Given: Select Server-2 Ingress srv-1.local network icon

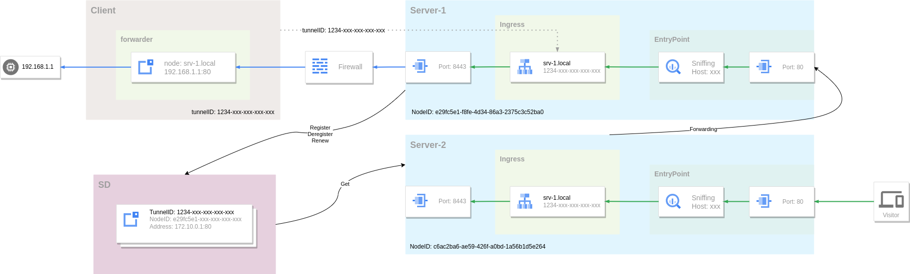Looking at the screenshot, I should (525, 201).
